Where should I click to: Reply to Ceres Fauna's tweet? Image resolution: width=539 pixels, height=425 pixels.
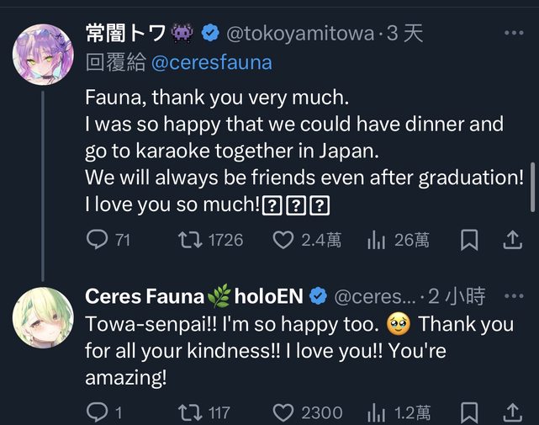pyautogui.click(x=98, y=412)
